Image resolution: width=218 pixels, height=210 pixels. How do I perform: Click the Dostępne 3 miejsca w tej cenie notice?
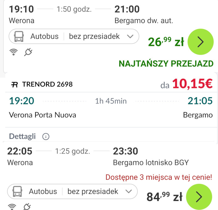coord(159,177)
